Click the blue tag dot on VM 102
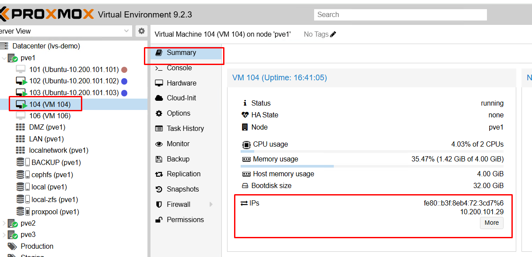This screenshot has height=257, width=532. pos(124,81)
